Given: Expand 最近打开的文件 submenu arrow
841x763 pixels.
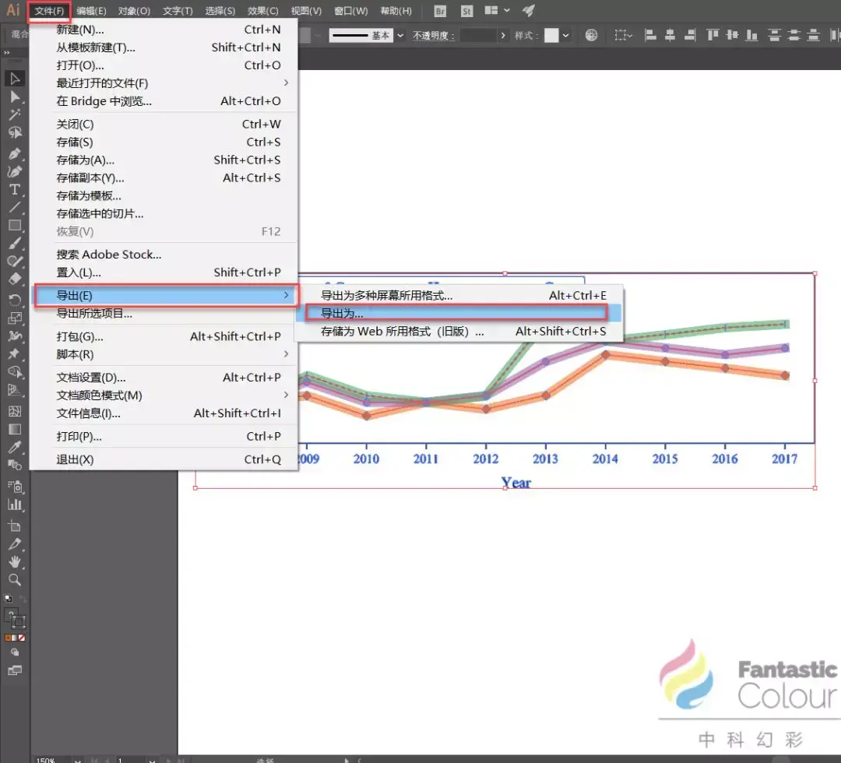Looking at the screenshot, I should (286, 83).
